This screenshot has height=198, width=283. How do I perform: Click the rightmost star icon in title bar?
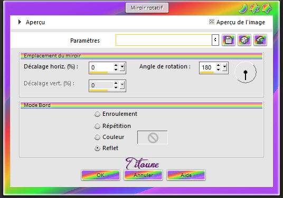[267, 8]
